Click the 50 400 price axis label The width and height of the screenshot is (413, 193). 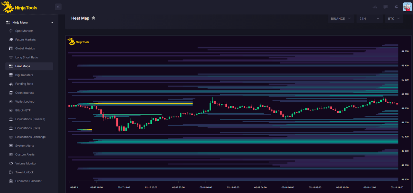point(405,137)
